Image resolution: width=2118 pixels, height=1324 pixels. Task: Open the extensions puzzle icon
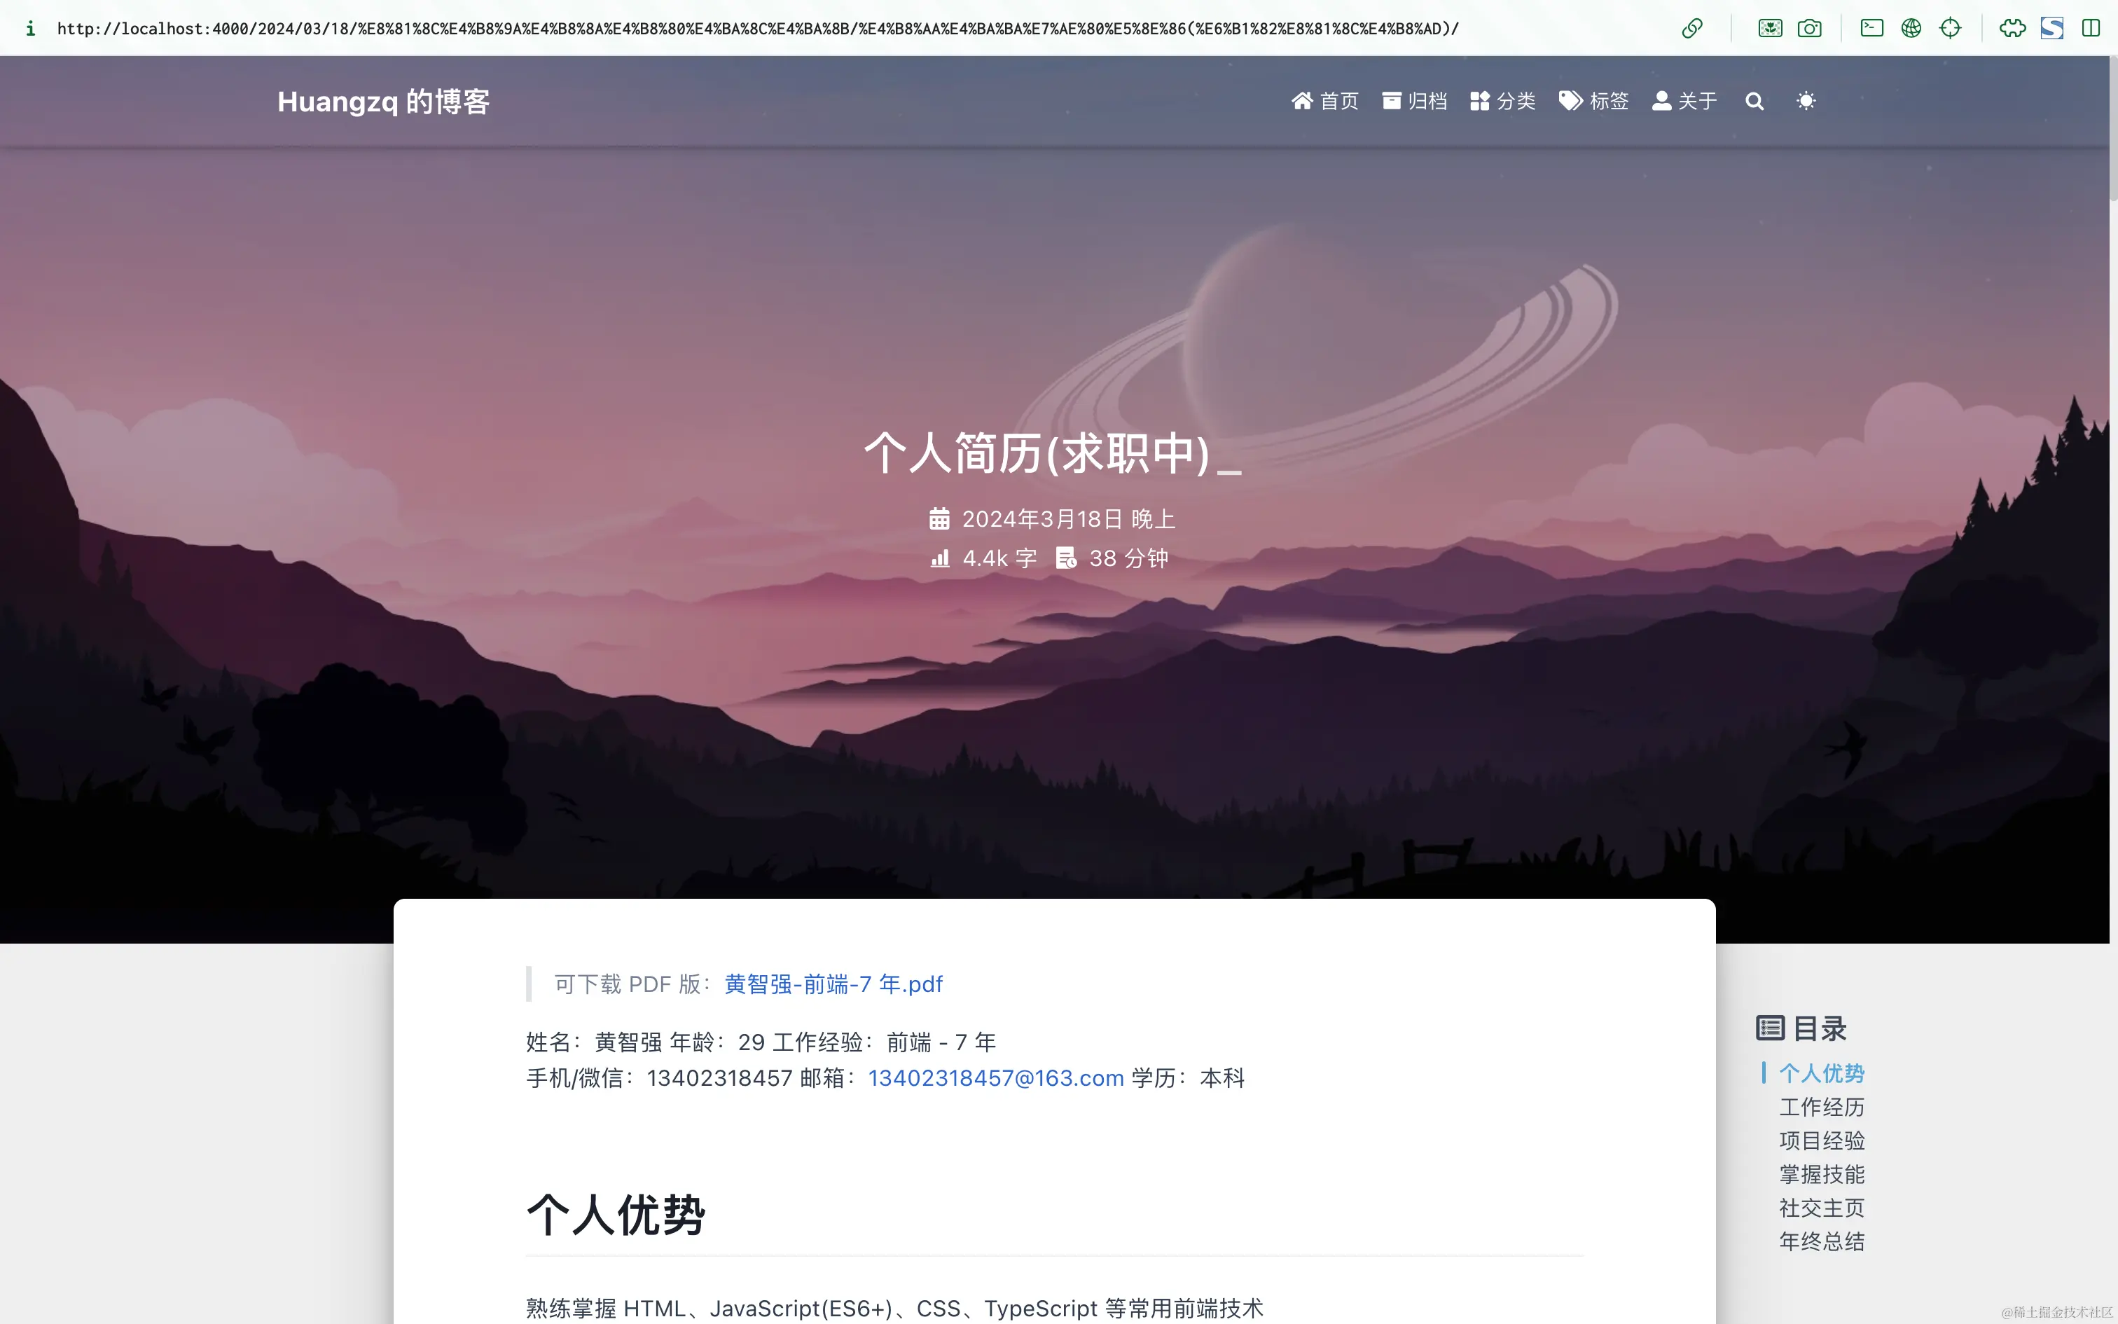[2012, 28]
